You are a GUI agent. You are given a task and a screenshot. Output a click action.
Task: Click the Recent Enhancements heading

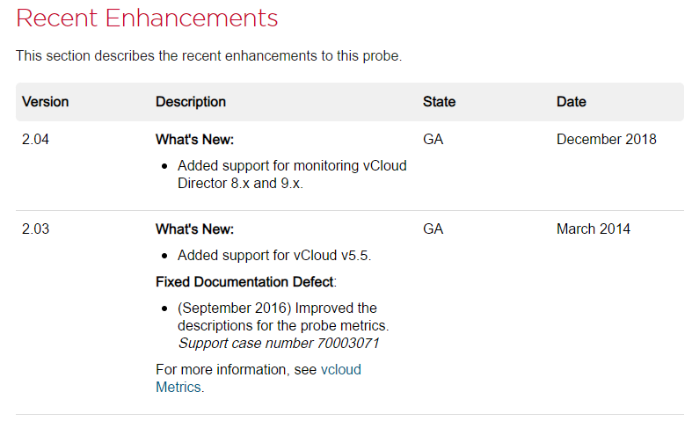point(147,18)
